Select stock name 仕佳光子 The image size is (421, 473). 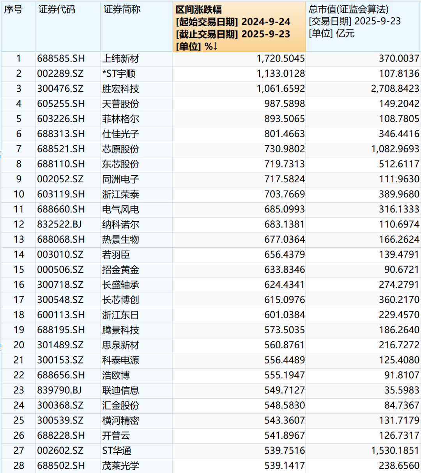tap(120, 134)
